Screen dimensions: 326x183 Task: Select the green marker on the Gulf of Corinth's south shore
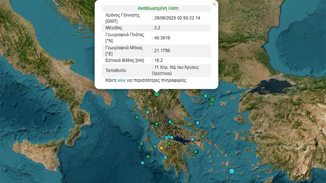[169, 143]
